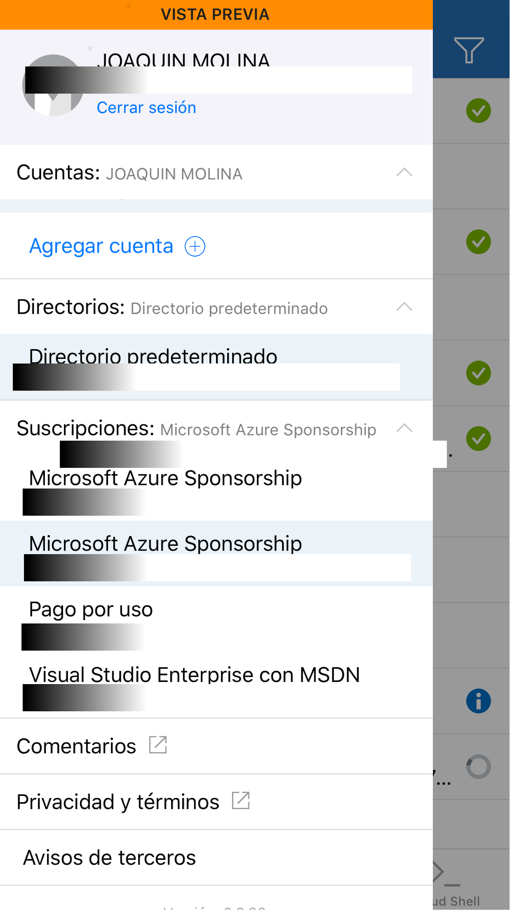Choose the highlighted Microsoft Azure Sponsorship subscription

coord(165,544)
